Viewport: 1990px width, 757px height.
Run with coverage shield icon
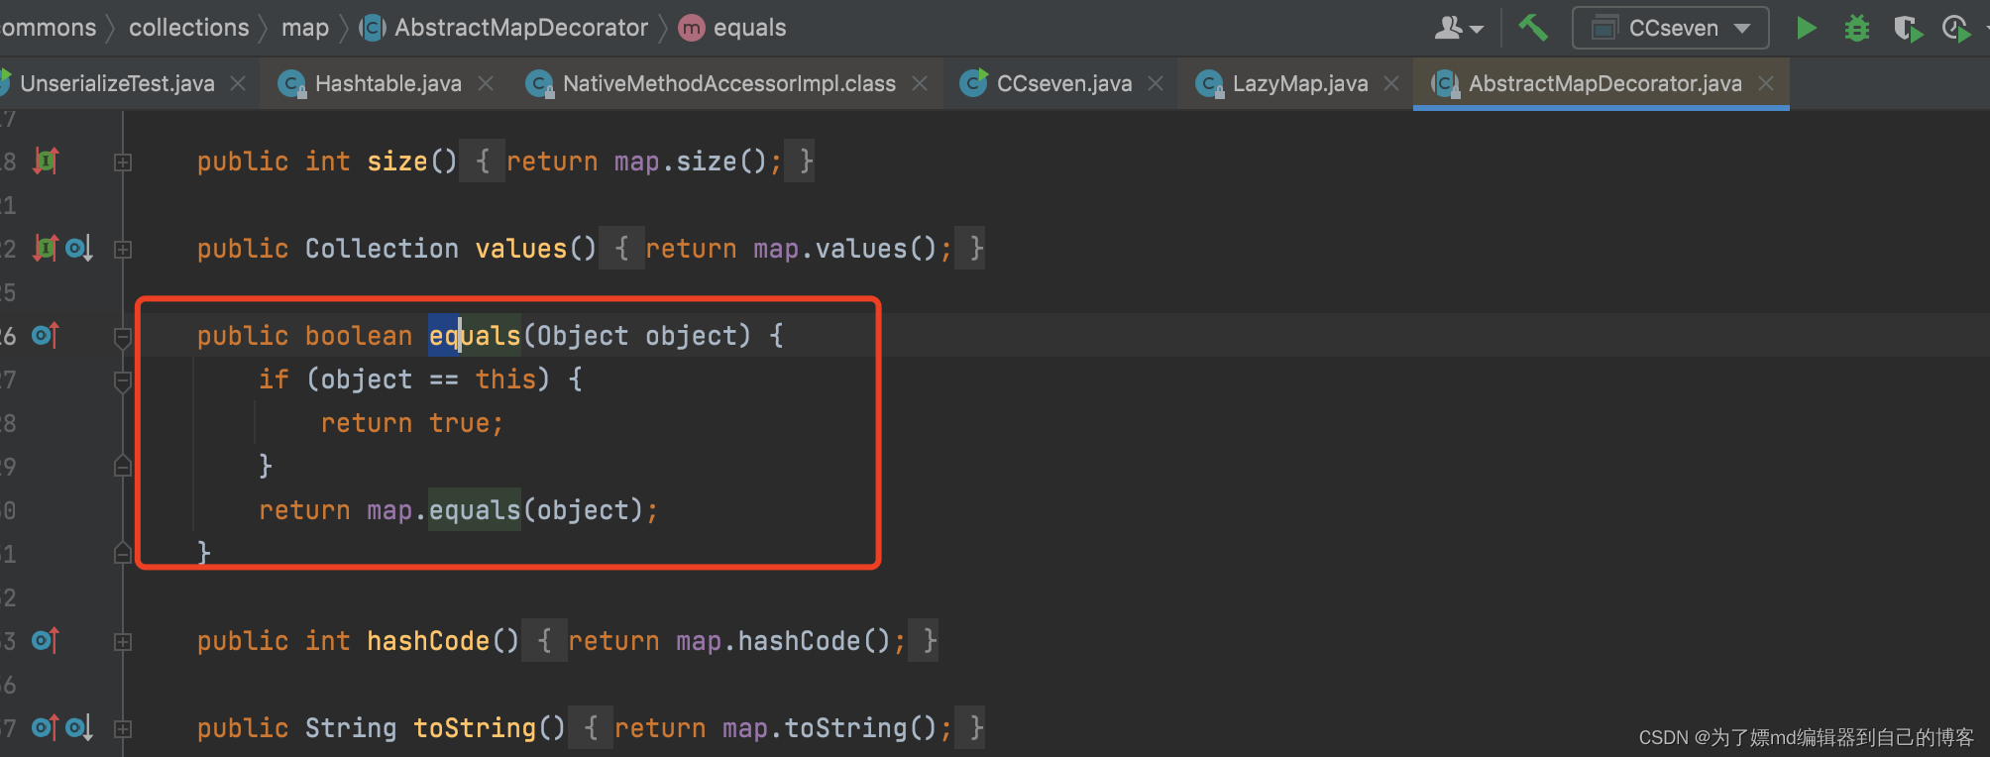tap(1907, 28)
